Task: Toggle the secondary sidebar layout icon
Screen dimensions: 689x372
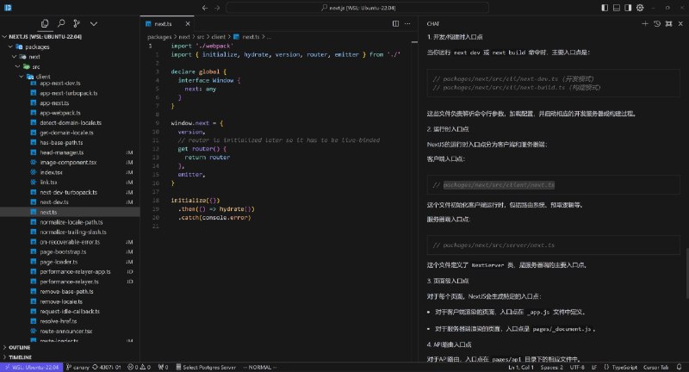Action: 628,8
